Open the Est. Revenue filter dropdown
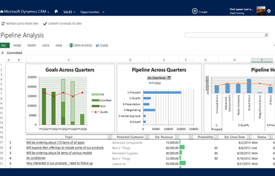 tap(177, 137)
